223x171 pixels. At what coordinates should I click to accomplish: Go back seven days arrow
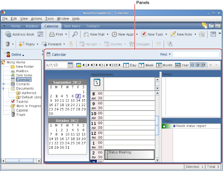click(x=92, y=65)
